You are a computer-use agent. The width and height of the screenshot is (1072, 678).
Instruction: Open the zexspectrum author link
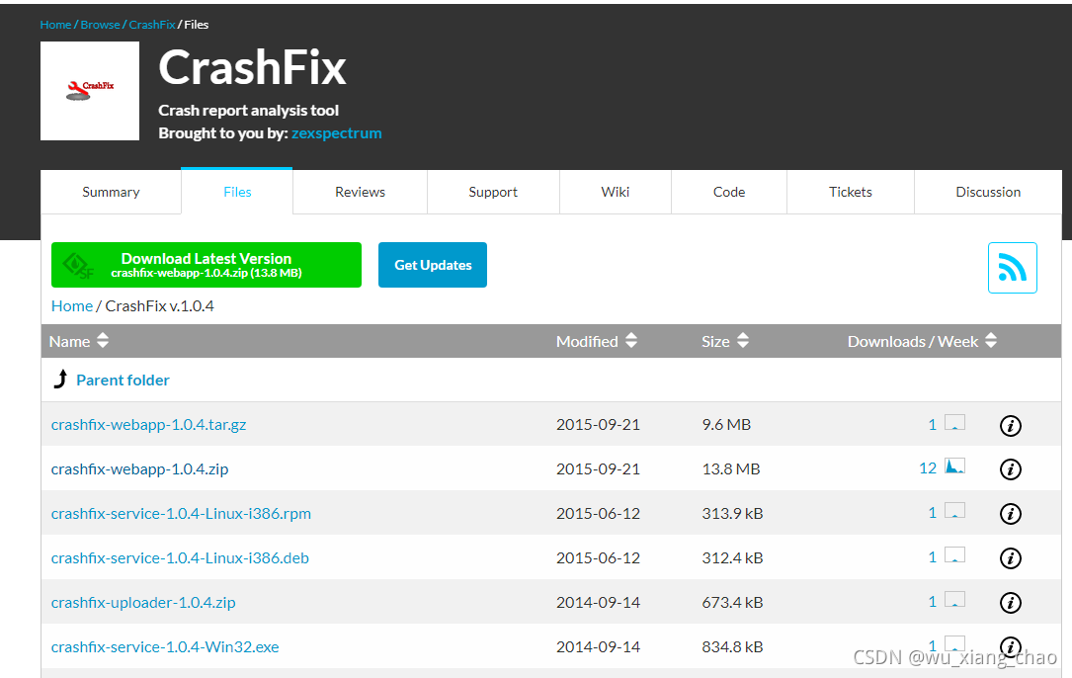(336, 131)
